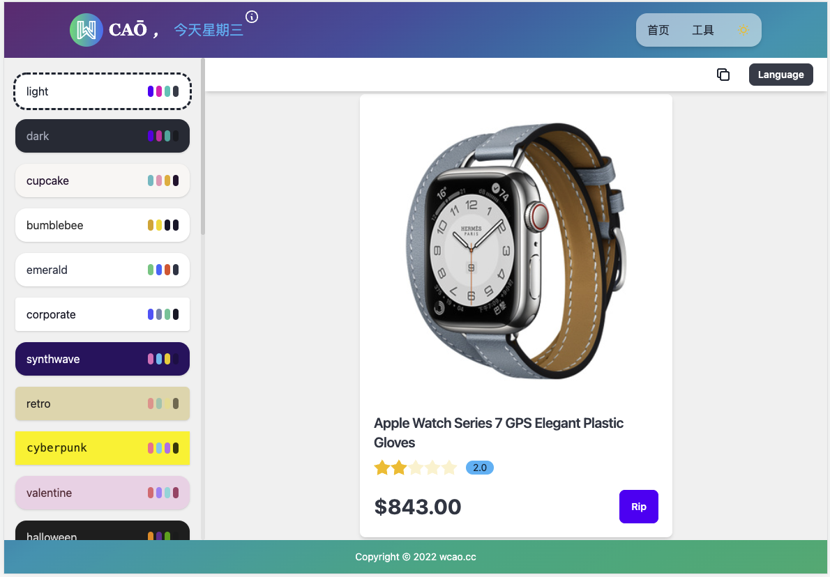Click the W logo icon
This screenshot has height=577, width=830.
(86, 30)
